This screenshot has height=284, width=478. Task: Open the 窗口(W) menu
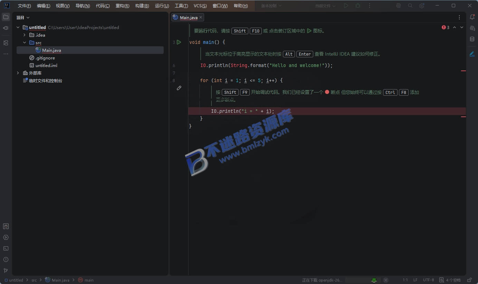tap(220, 6)
